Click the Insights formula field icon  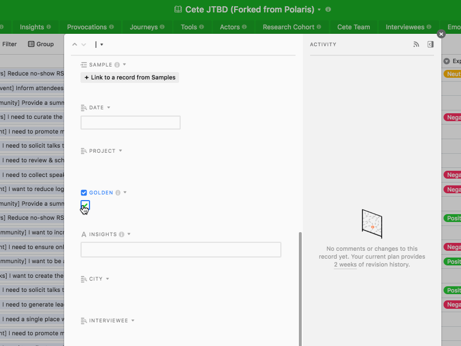[x=84, y=234]
